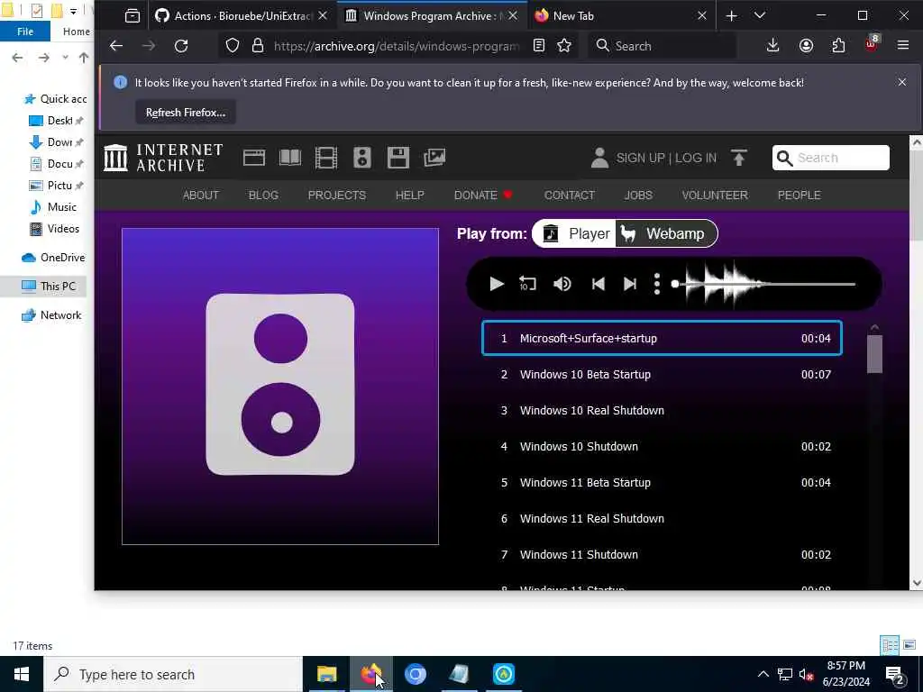
Task: Click the uBlock Origin extension icon
Action: pyautogui.click(x=872, y=45)
